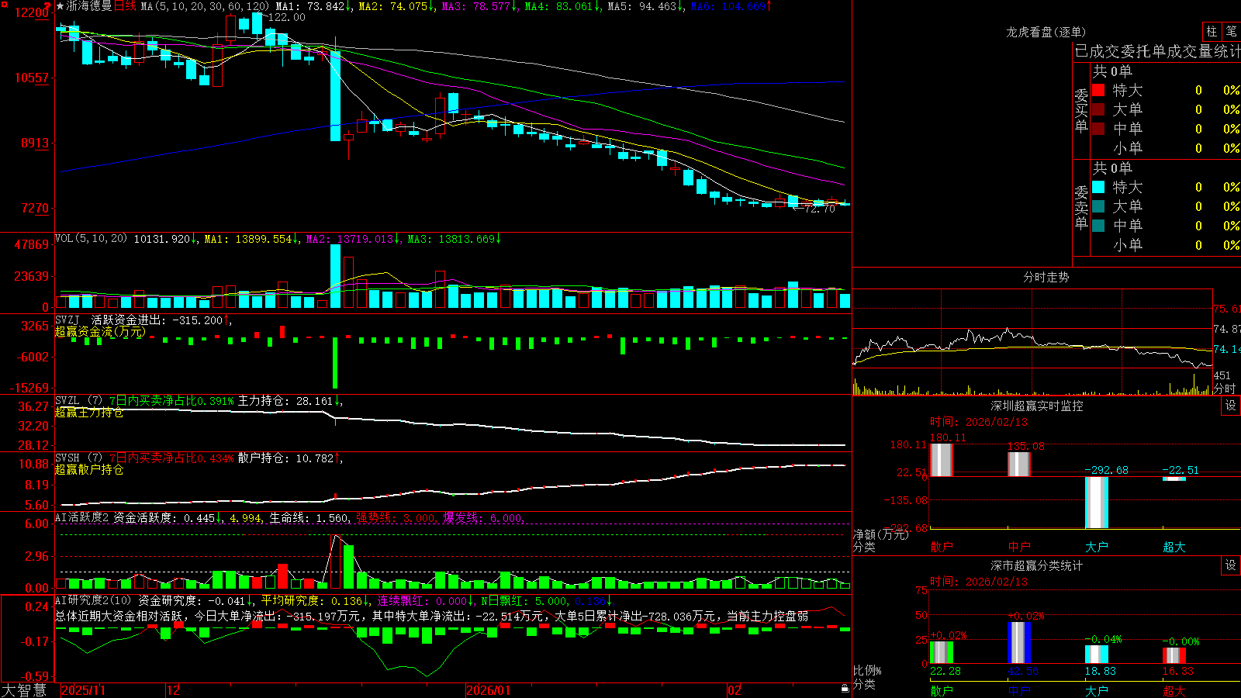The image size is (1241, 698).
Task: Click the lock icon at the timeline end
Action: pos(845,689)
